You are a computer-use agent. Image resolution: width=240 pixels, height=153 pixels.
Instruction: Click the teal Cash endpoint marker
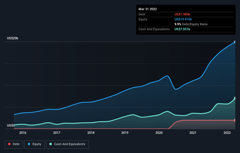pos(235,98)
